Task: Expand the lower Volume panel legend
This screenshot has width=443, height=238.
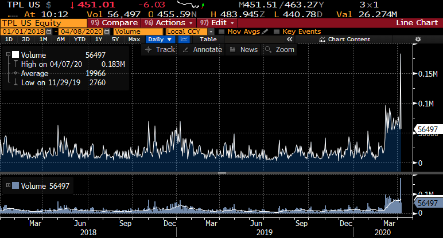Action: pos(6,185)
